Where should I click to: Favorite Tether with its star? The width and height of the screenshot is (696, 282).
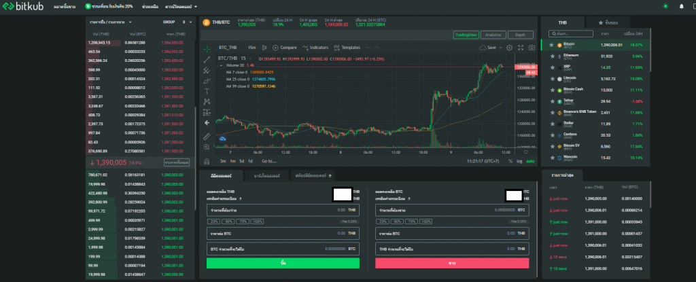[x=552, y=101]
